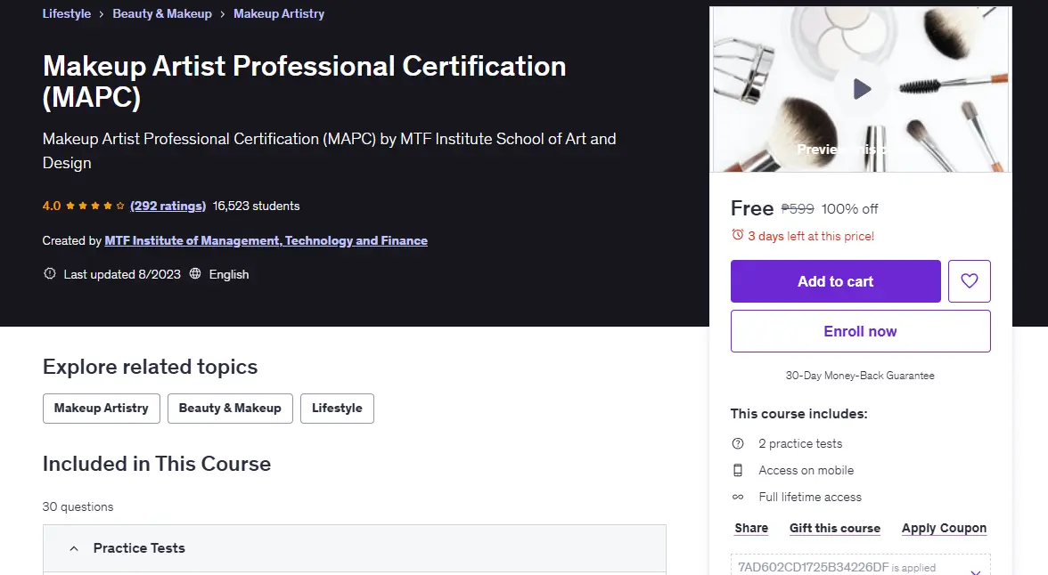The width and height of the screenshot is (1048, 575).
Task: Click the Last updated badge icon
Action: [50, 274]
